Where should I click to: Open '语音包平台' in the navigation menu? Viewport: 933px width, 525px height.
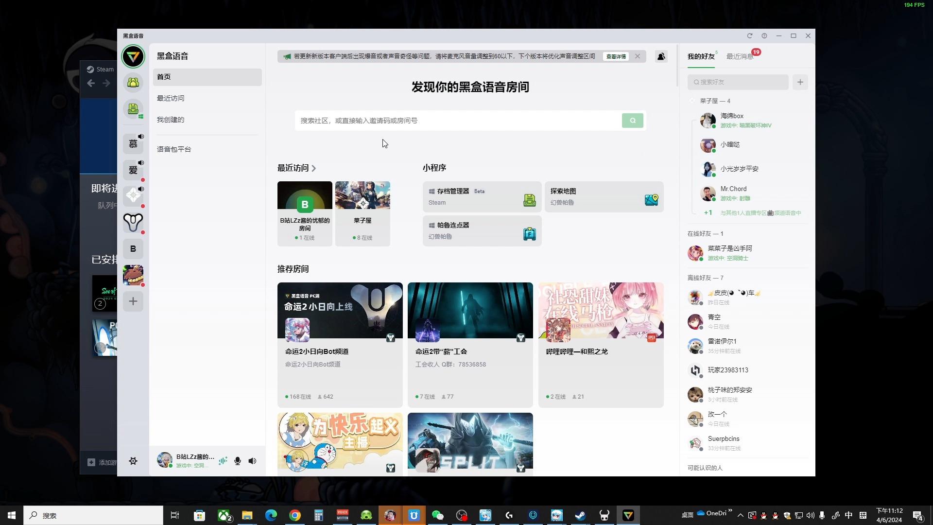click(x=207, y=149)
